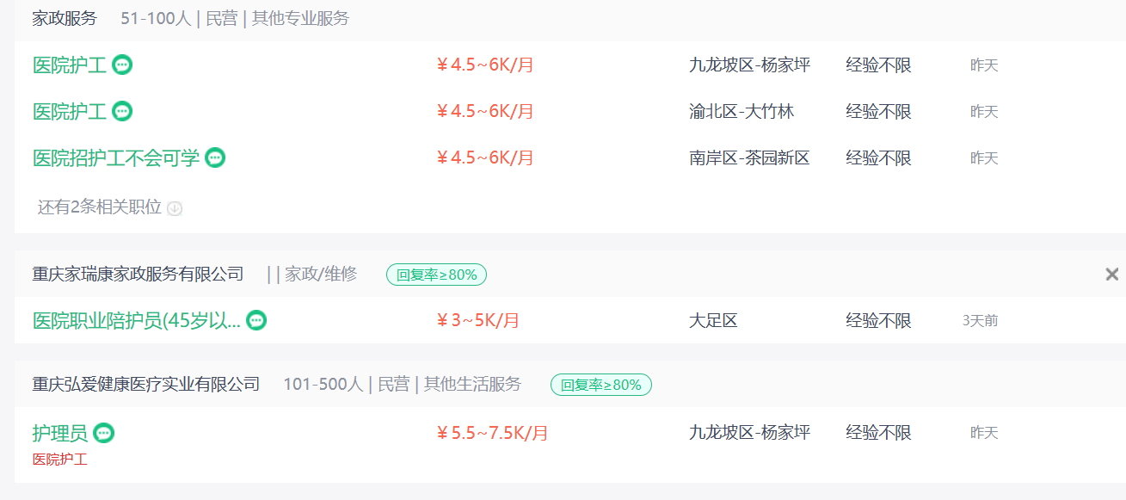Open 医院招护工不会可学 job listing
This screenshot has width=1126, height=500.
(x=116, y=157)
